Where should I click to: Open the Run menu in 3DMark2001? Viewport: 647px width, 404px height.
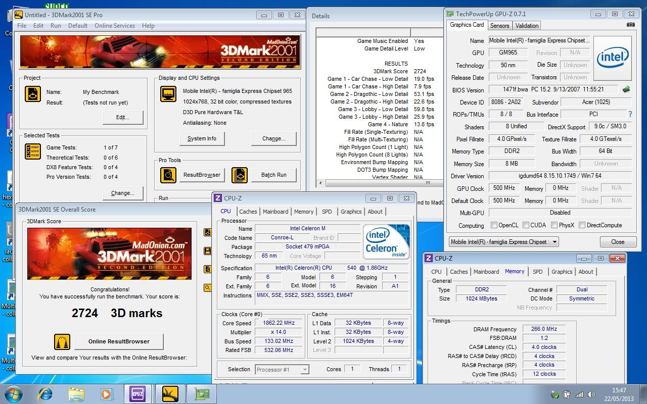tap(56, 26)
